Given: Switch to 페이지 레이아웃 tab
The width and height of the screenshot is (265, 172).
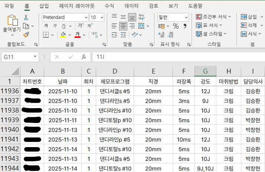Looking at the screenshot, I should coord(77,6).
